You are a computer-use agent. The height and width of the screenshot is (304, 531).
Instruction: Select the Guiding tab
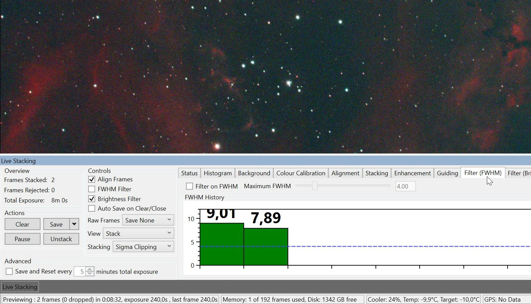coord(447,173)
